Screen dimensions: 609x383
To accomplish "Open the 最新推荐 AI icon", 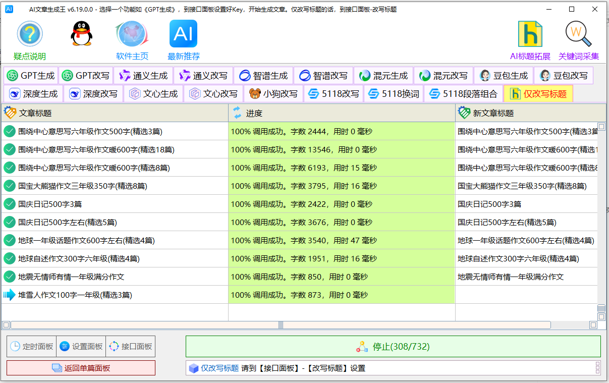I will [183, 34].
